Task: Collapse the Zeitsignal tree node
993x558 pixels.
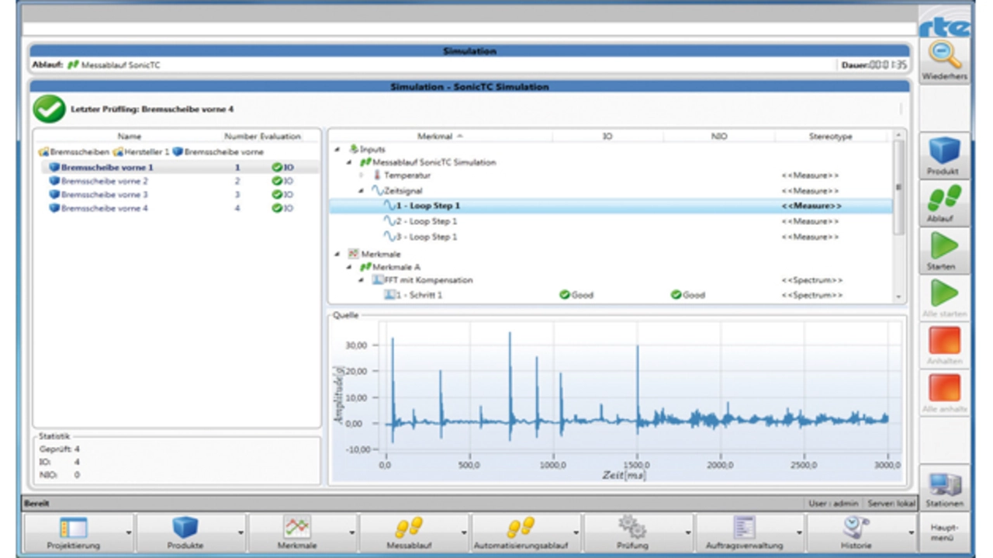Action: [362, 191]
